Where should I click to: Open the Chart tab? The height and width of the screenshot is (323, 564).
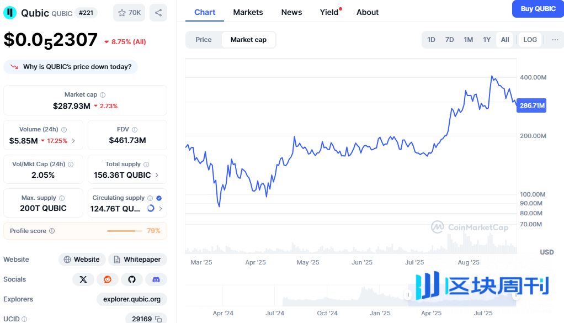click(205, 12)
